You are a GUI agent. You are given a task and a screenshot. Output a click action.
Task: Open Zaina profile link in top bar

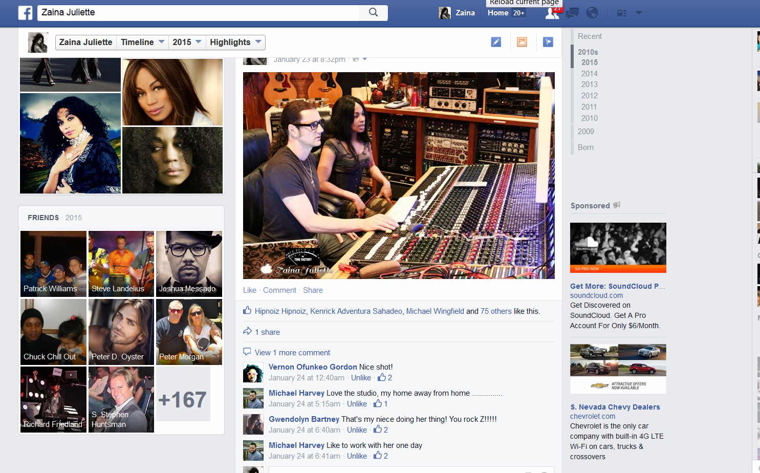coord(457,13)
